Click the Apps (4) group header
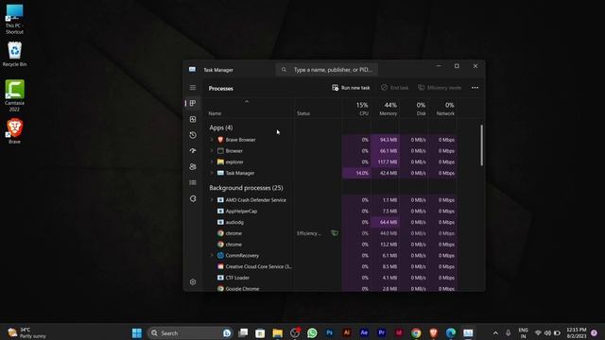The height and width of the screenshot is (340, 605). click(x=220, y=127)
